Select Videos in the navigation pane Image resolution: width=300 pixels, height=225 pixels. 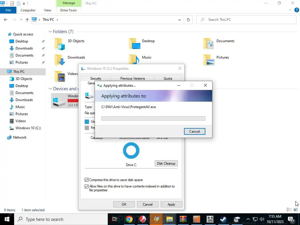point(21,121)
